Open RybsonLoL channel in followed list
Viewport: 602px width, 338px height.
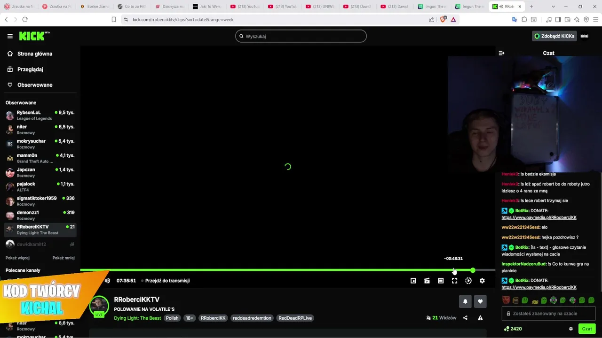pyautogui.click(x=40, y=115)
